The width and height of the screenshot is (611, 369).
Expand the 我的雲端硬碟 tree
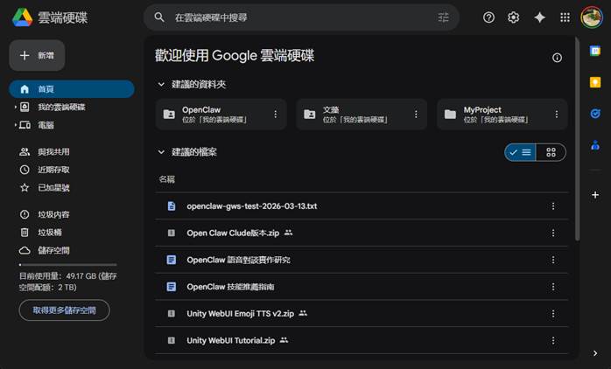click(x=15, y=108)
